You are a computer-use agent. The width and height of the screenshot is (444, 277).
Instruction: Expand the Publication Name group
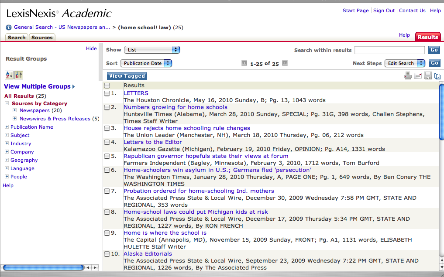tap(7, 127)
